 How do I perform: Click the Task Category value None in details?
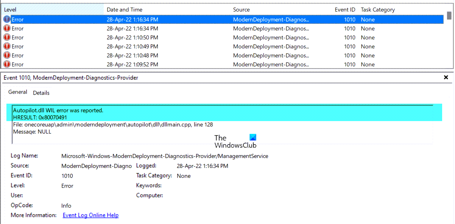click(184, 176)
